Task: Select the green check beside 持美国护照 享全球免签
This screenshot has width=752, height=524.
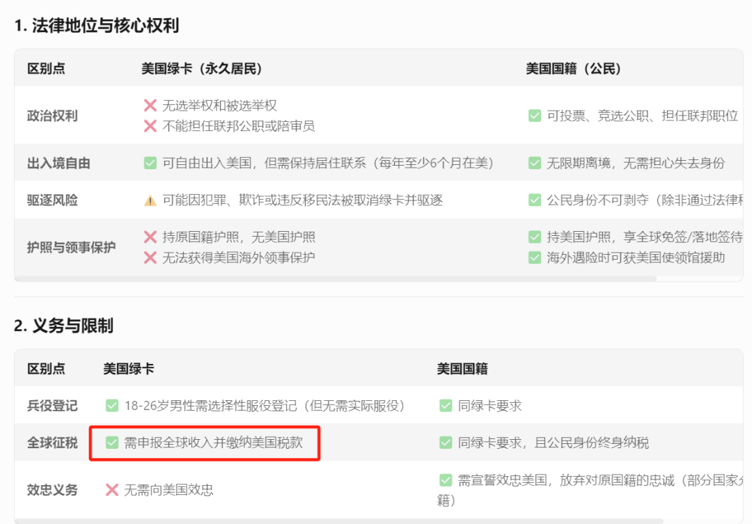Action: (x=535, y=237)
